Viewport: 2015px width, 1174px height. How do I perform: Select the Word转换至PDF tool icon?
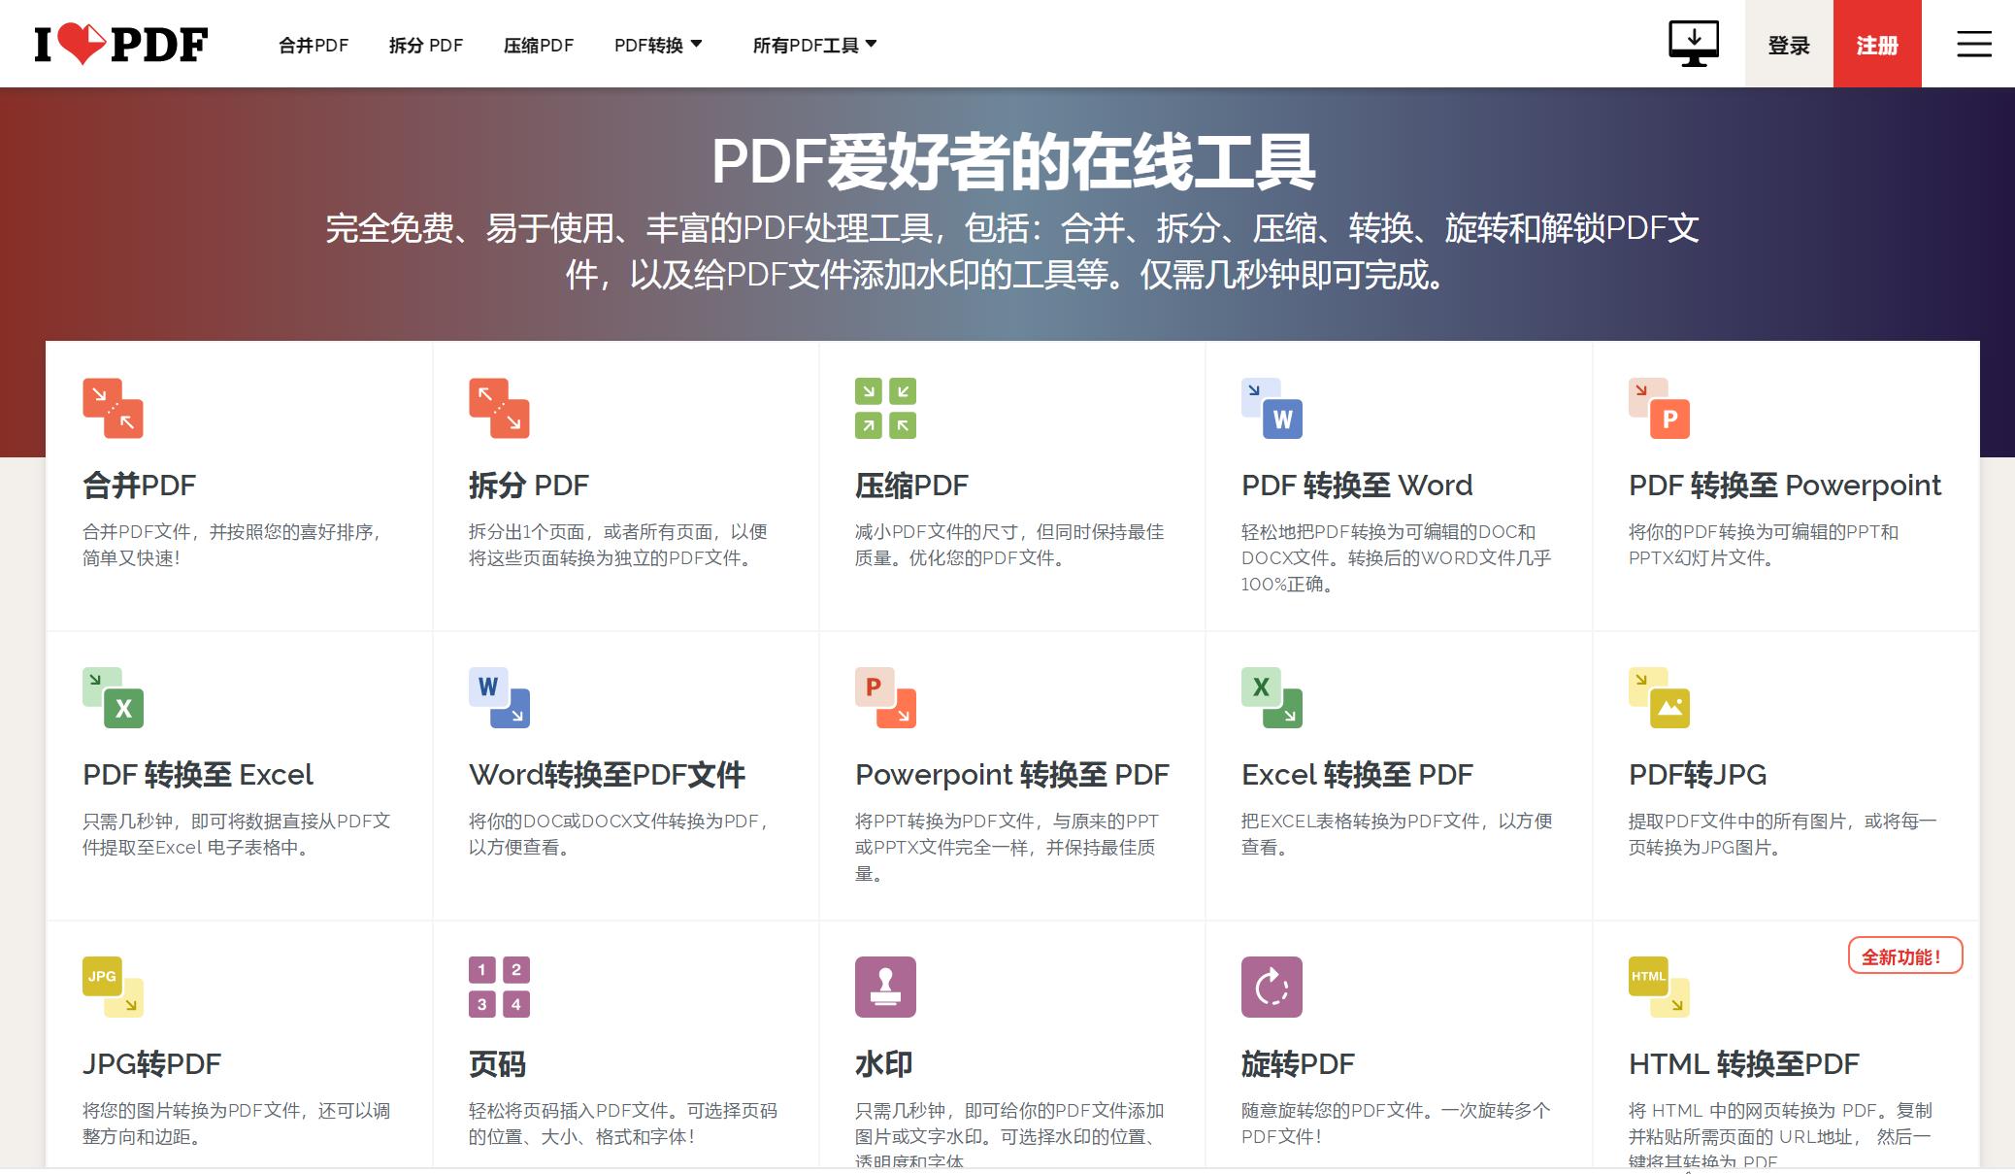[x=500, y=698]
